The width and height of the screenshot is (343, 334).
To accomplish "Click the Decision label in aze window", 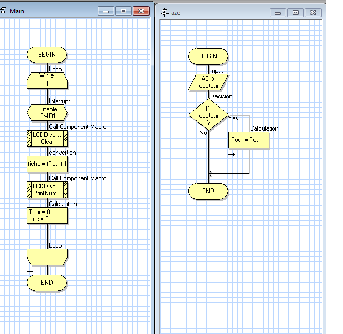I will pyautogui.click(x=221, y=96).
